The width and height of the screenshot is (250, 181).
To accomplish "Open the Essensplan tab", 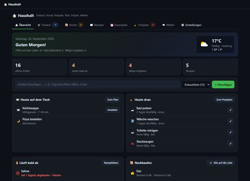I will [x=119, y=25].
